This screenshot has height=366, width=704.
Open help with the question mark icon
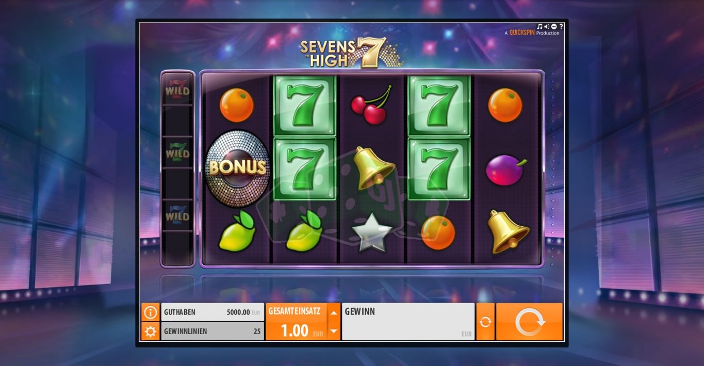click(561, 27)
